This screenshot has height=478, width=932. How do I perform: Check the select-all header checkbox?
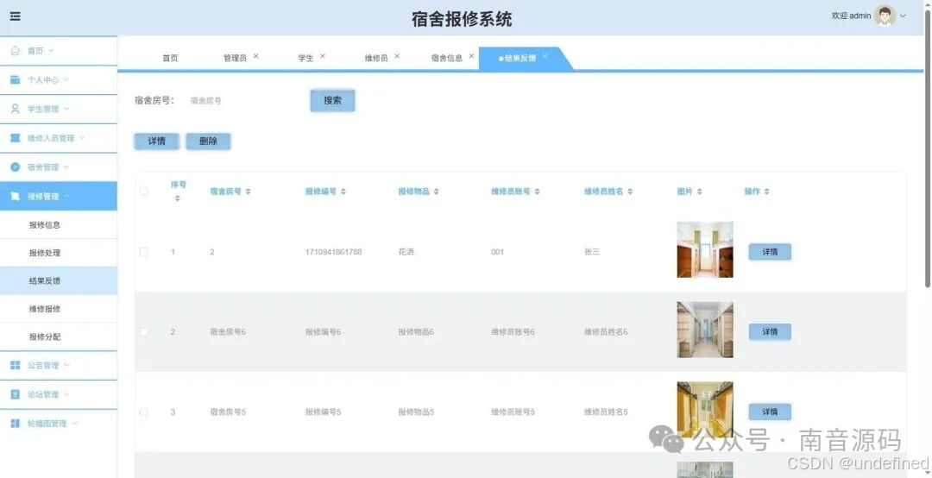(x=144, y=191)
